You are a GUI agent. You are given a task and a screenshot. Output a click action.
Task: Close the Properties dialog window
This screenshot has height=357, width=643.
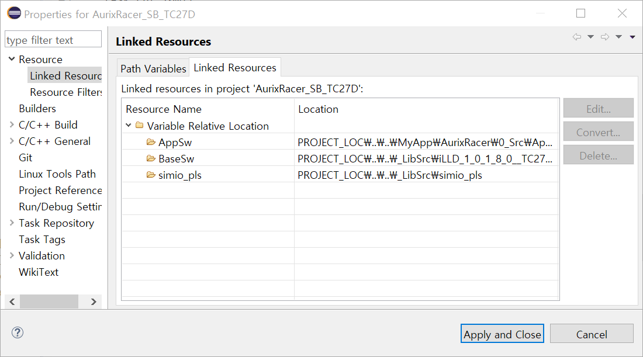coord(622,13)
